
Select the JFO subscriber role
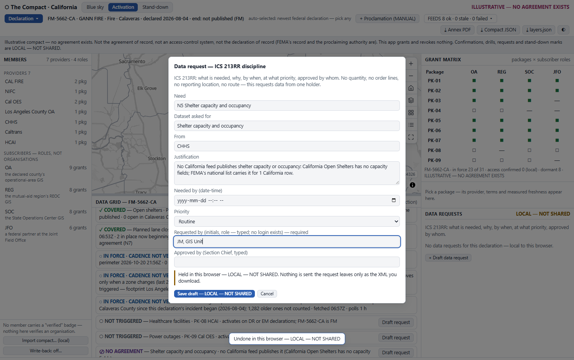(x=46, y=234)
